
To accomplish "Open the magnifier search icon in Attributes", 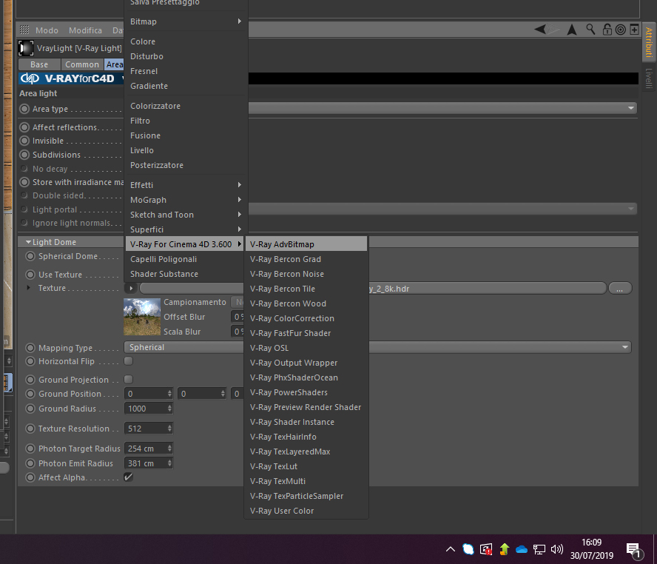I will coord(590,30).
